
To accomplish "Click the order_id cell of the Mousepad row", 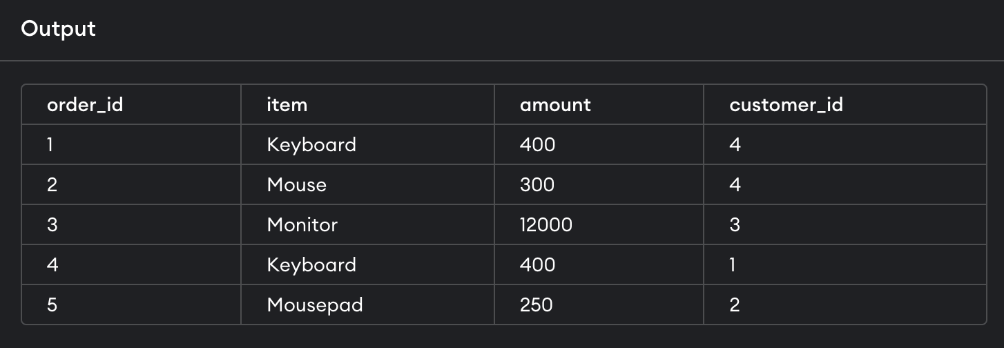I will [x=52, y=305].
